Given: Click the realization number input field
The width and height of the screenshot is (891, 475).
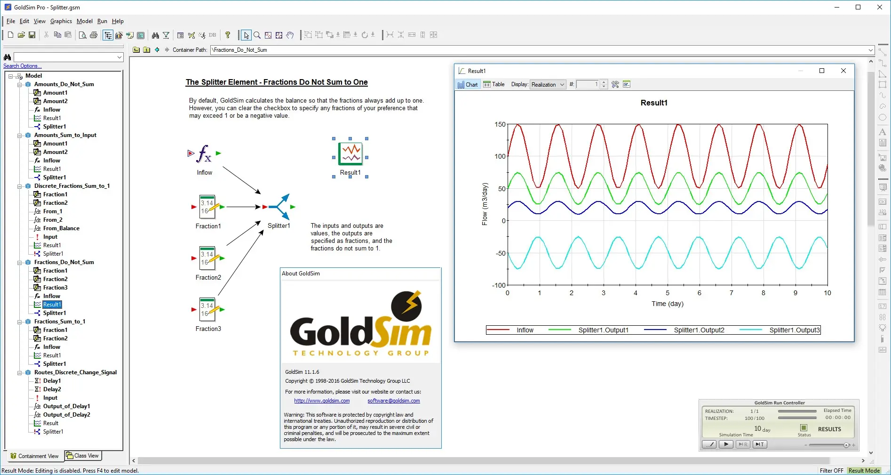Looking at the screenshot, I should [x=588, y=85].
